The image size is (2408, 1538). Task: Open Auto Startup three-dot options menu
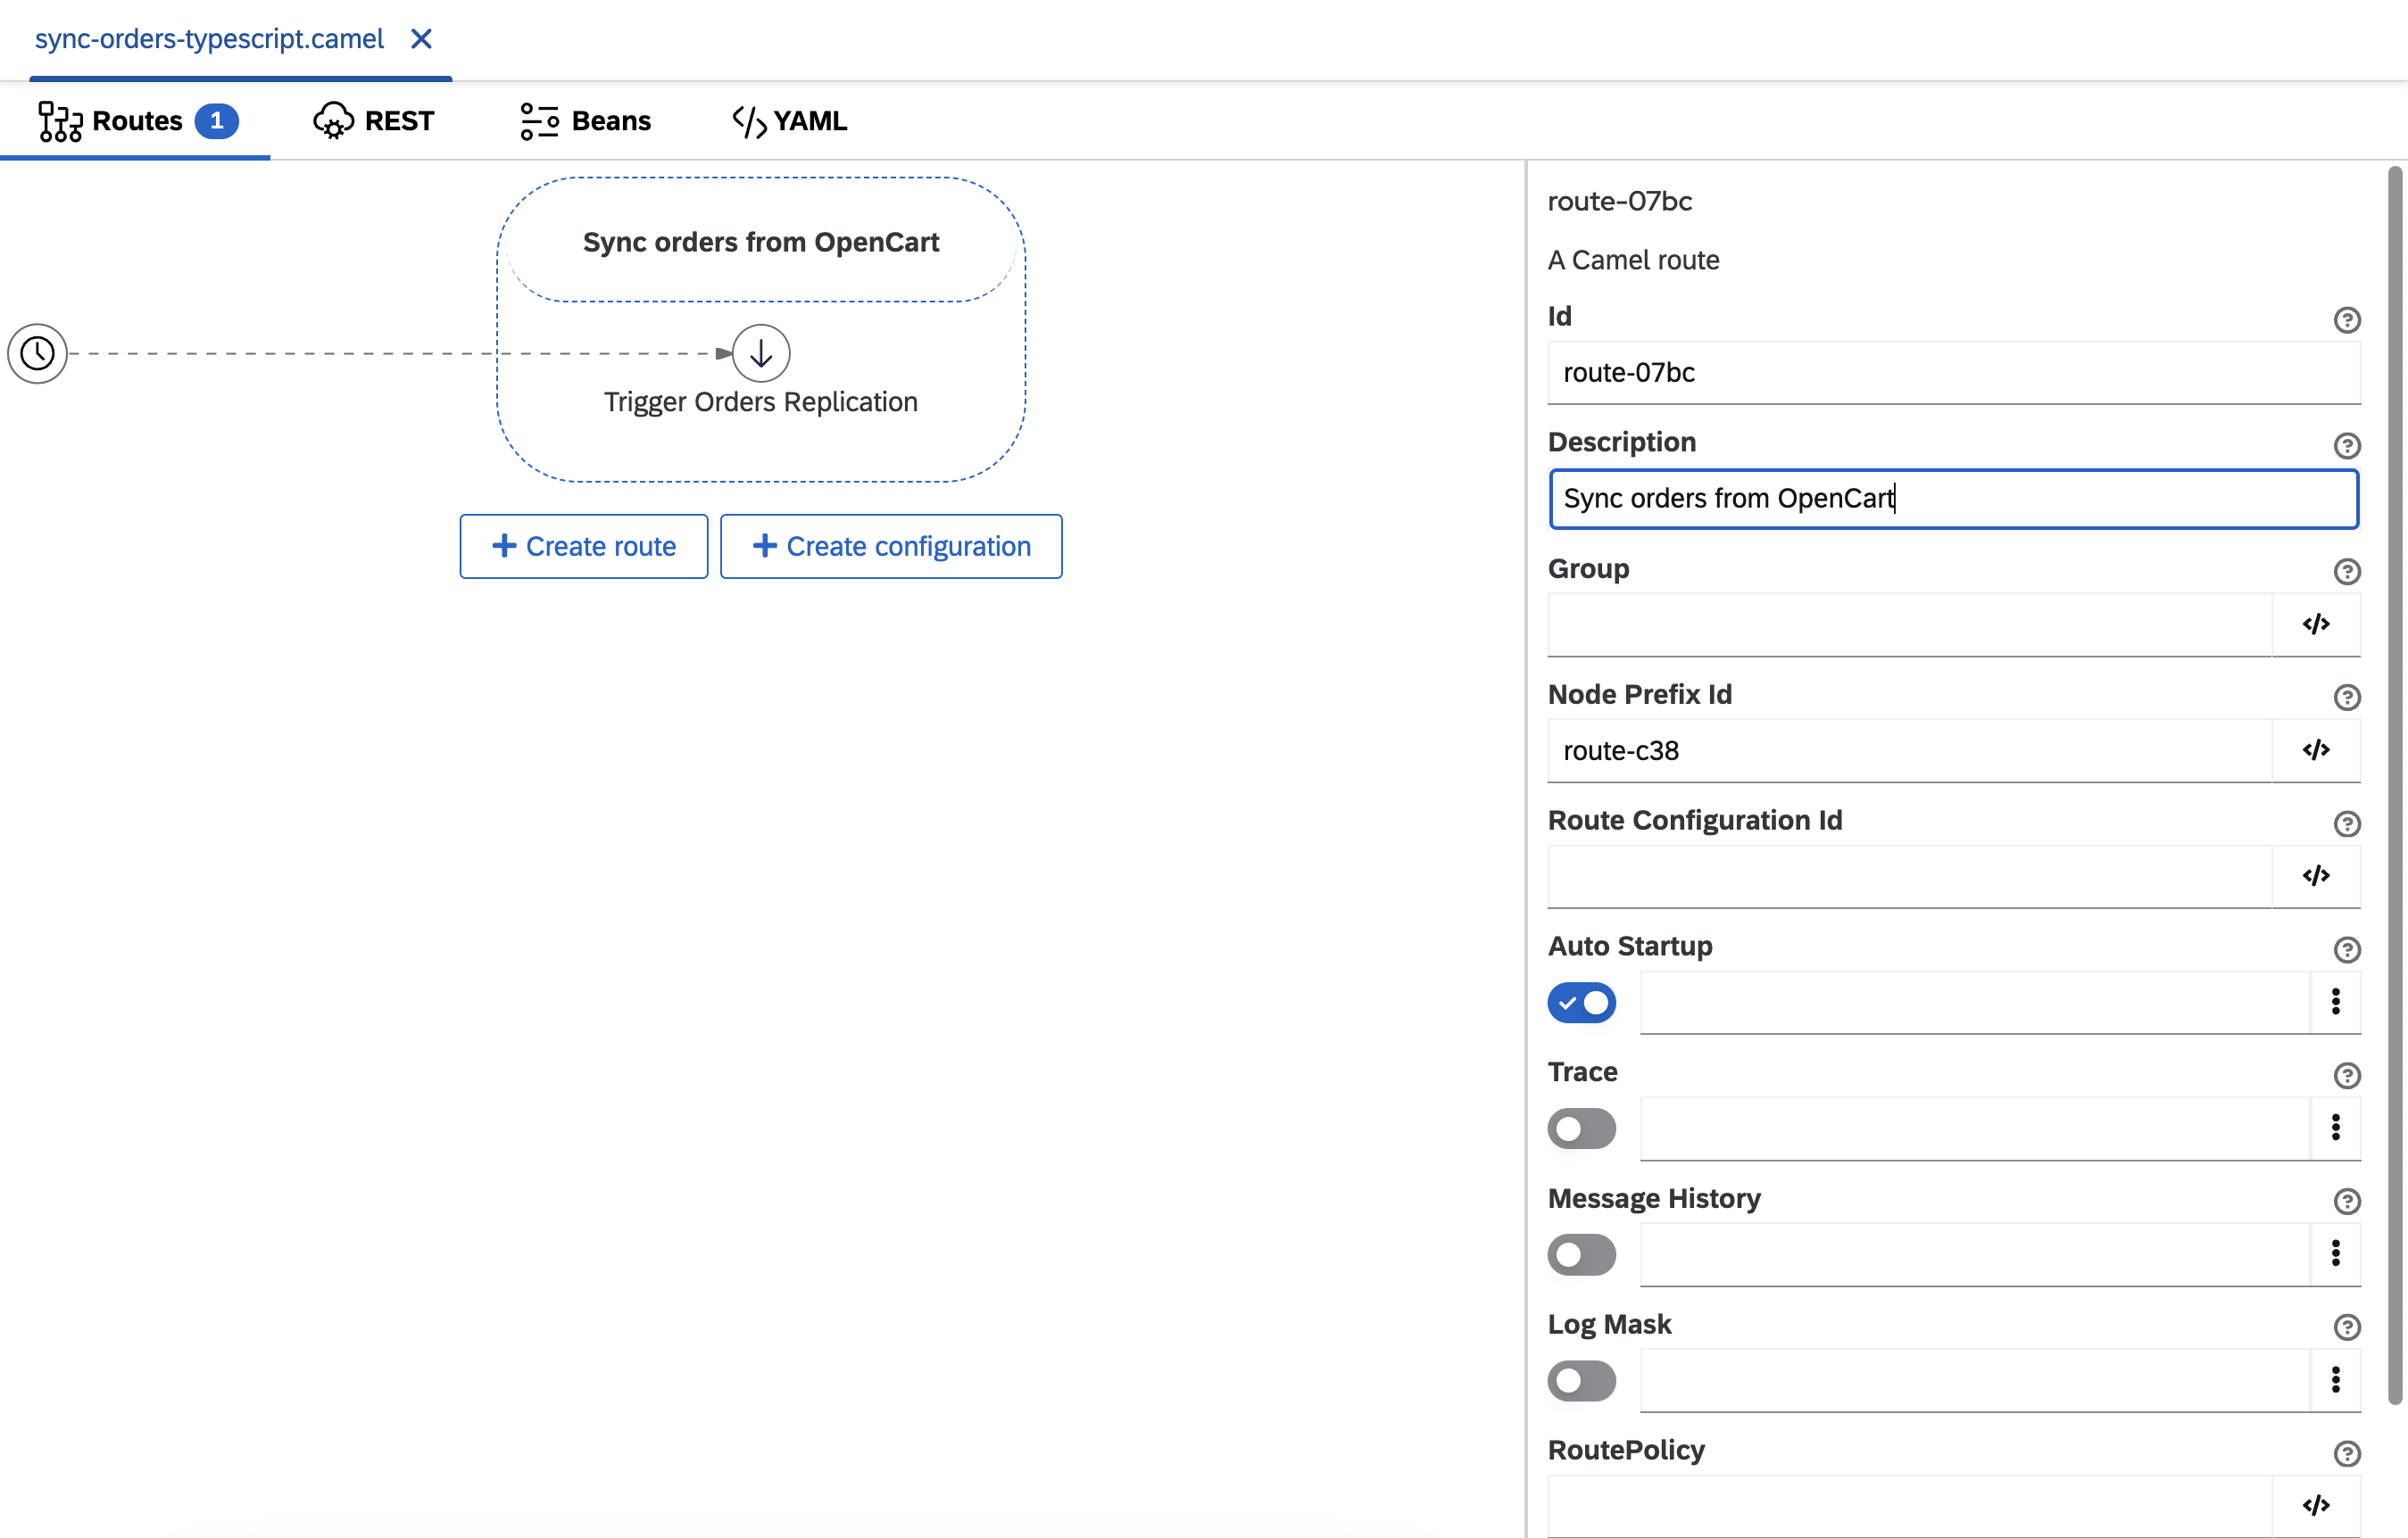click(2335, 1001)
